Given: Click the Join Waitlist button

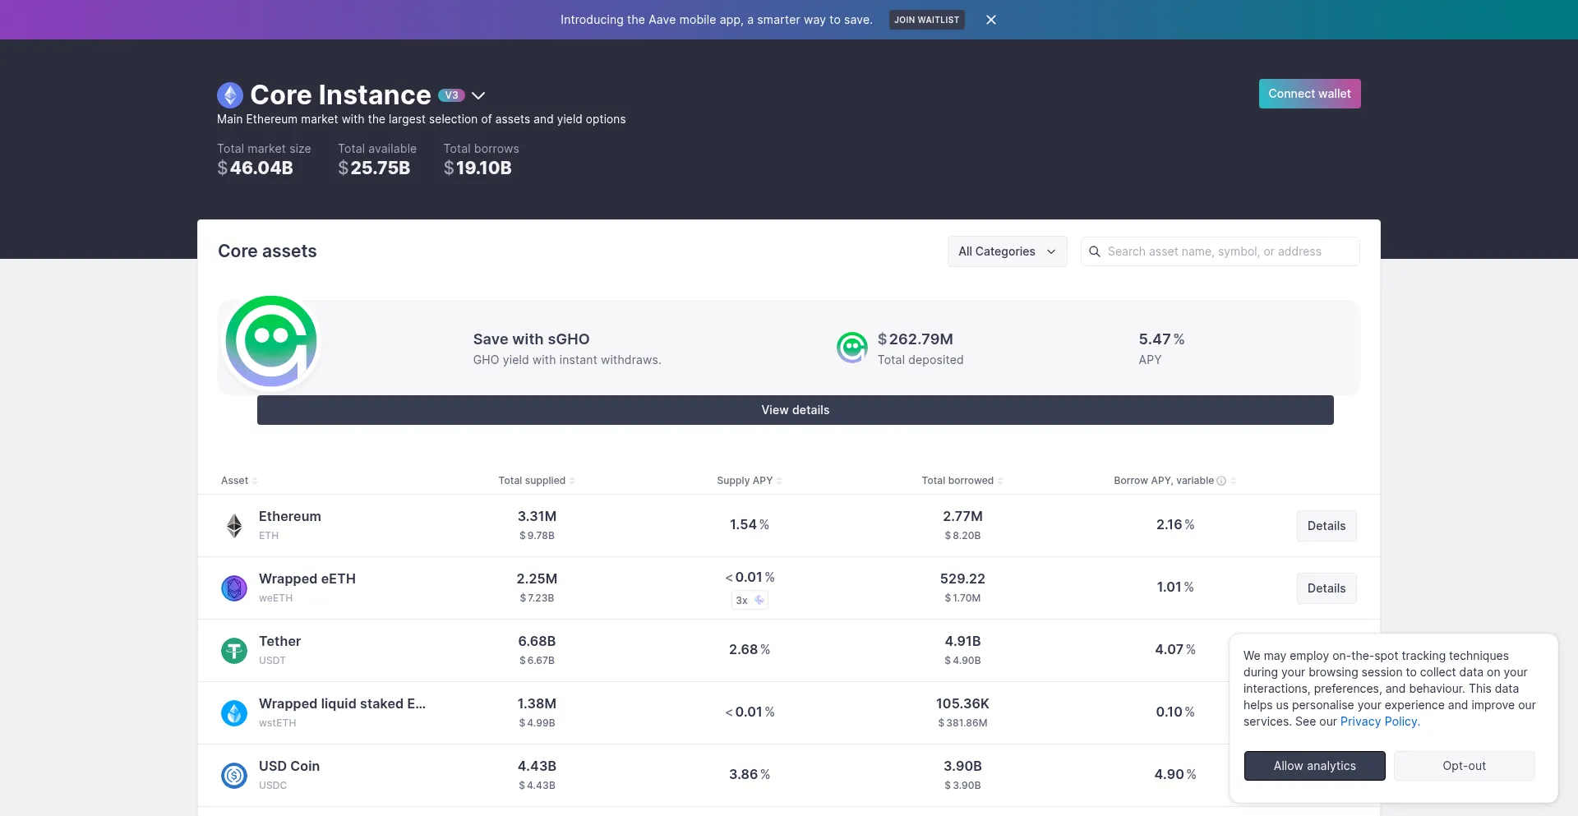Looking at the screenshot, I should (927, 20).
